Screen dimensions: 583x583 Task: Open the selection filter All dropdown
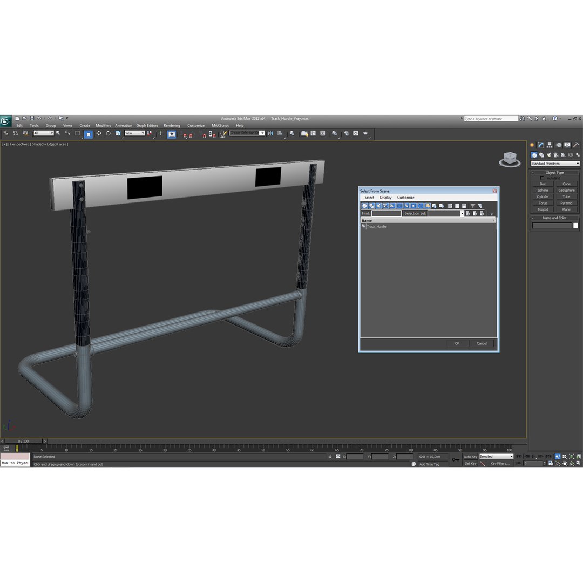44,133
